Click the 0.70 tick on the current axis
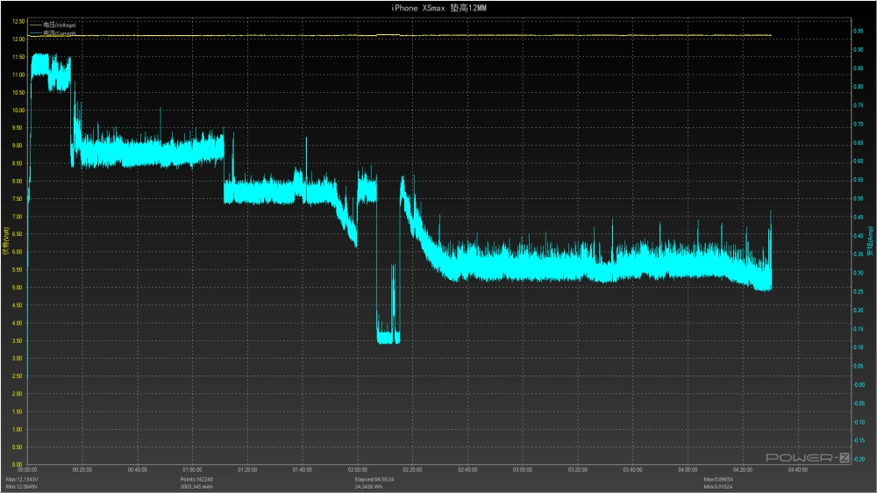 click(x=858, y=125)
